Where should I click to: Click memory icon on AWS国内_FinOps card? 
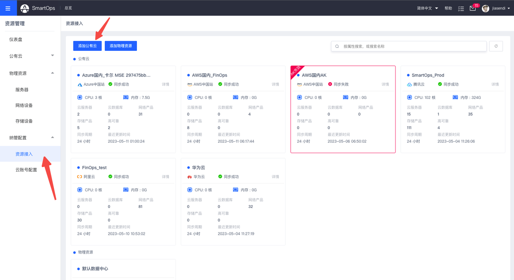236,97
